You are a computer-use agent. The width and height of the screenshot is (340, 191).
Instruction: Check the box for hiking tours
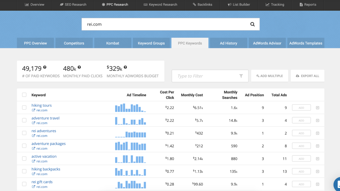coord(24,107)
